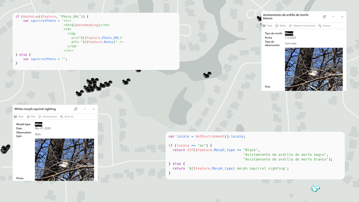Click the GetEnvironment() call in the code snippet
This screenshot has width=359, height=202.
212,136
